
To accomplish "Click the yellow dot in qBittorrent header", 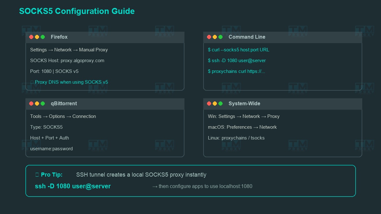I will coord(37,104).
